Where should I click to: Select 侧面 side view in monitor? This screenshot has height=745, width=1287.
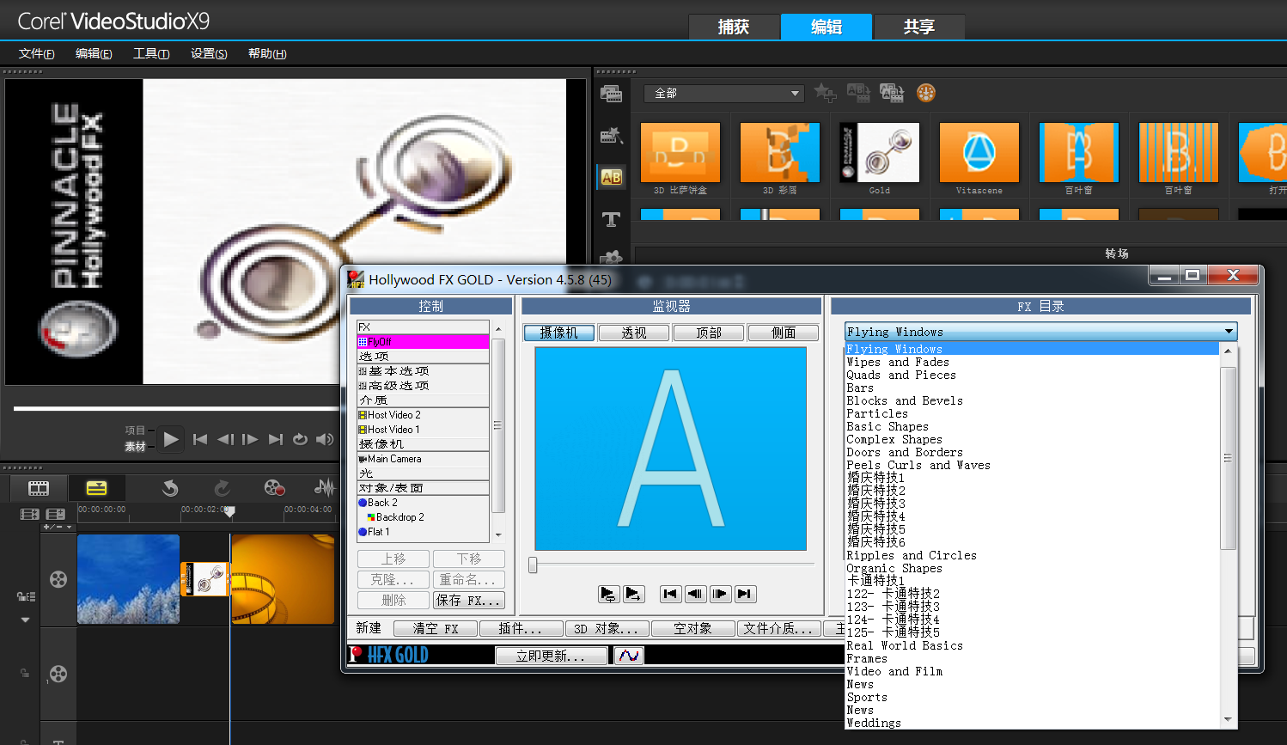(x=784, y=333)
